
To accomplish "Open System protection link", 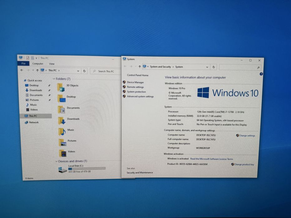I will tap(136, 92).
